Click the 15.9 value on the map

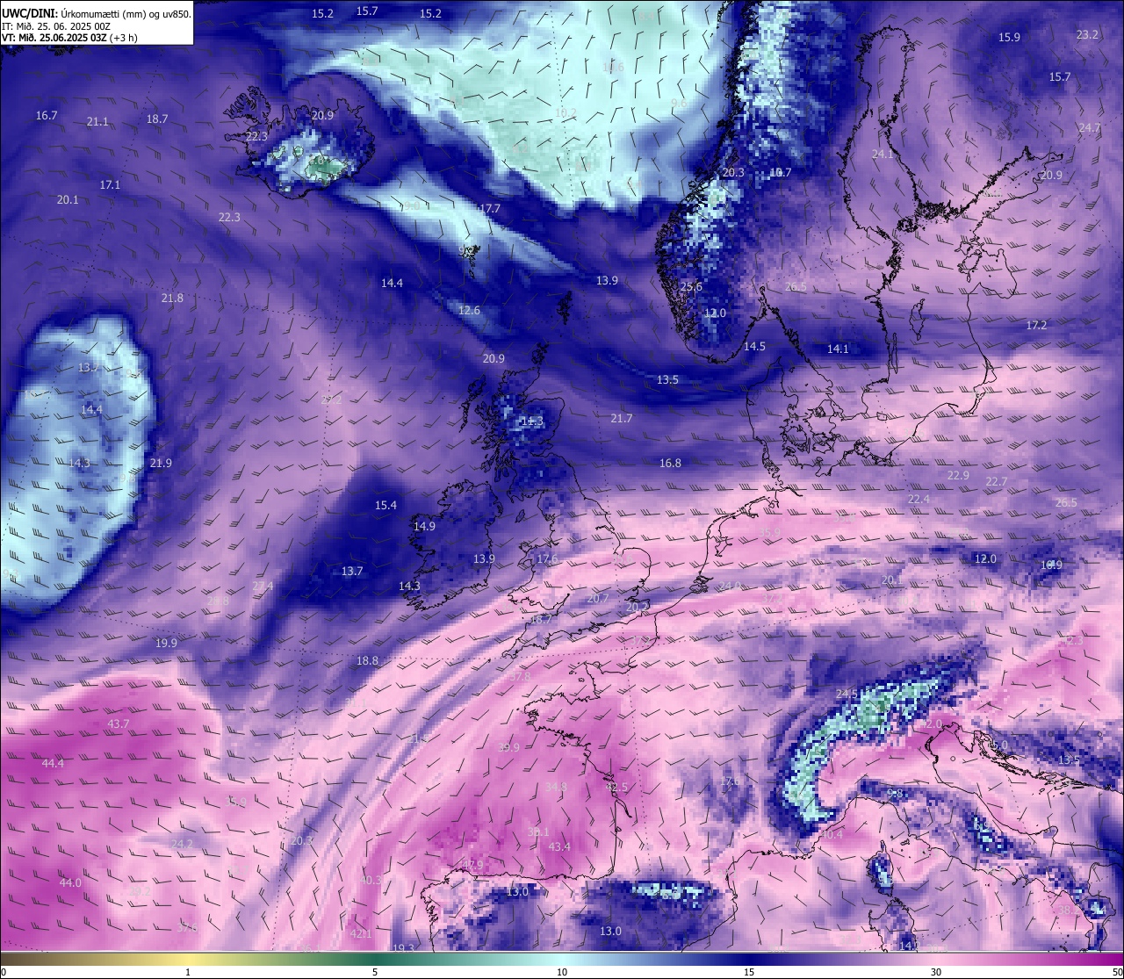(1010, 38)
